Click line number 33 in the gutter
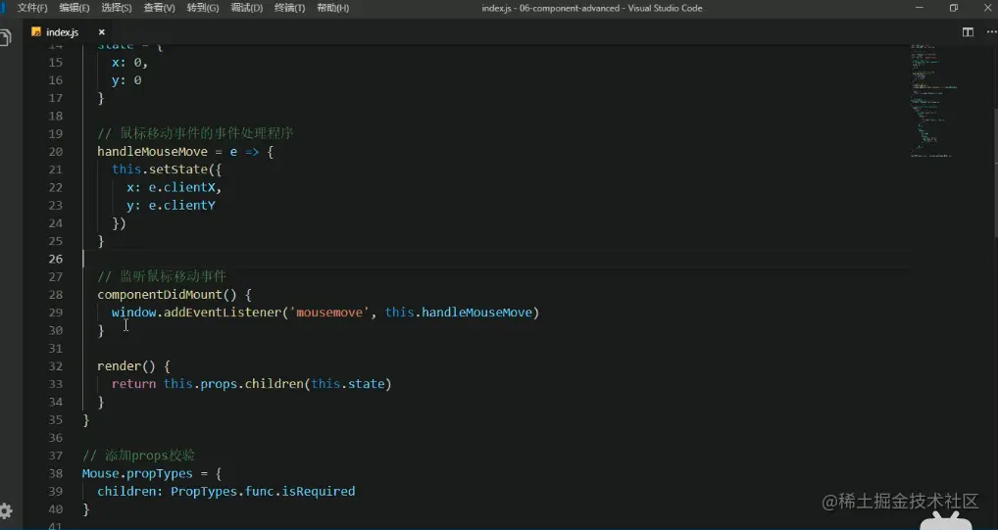Viewport: 998px width, 530px height. click(x=55, y=384)
